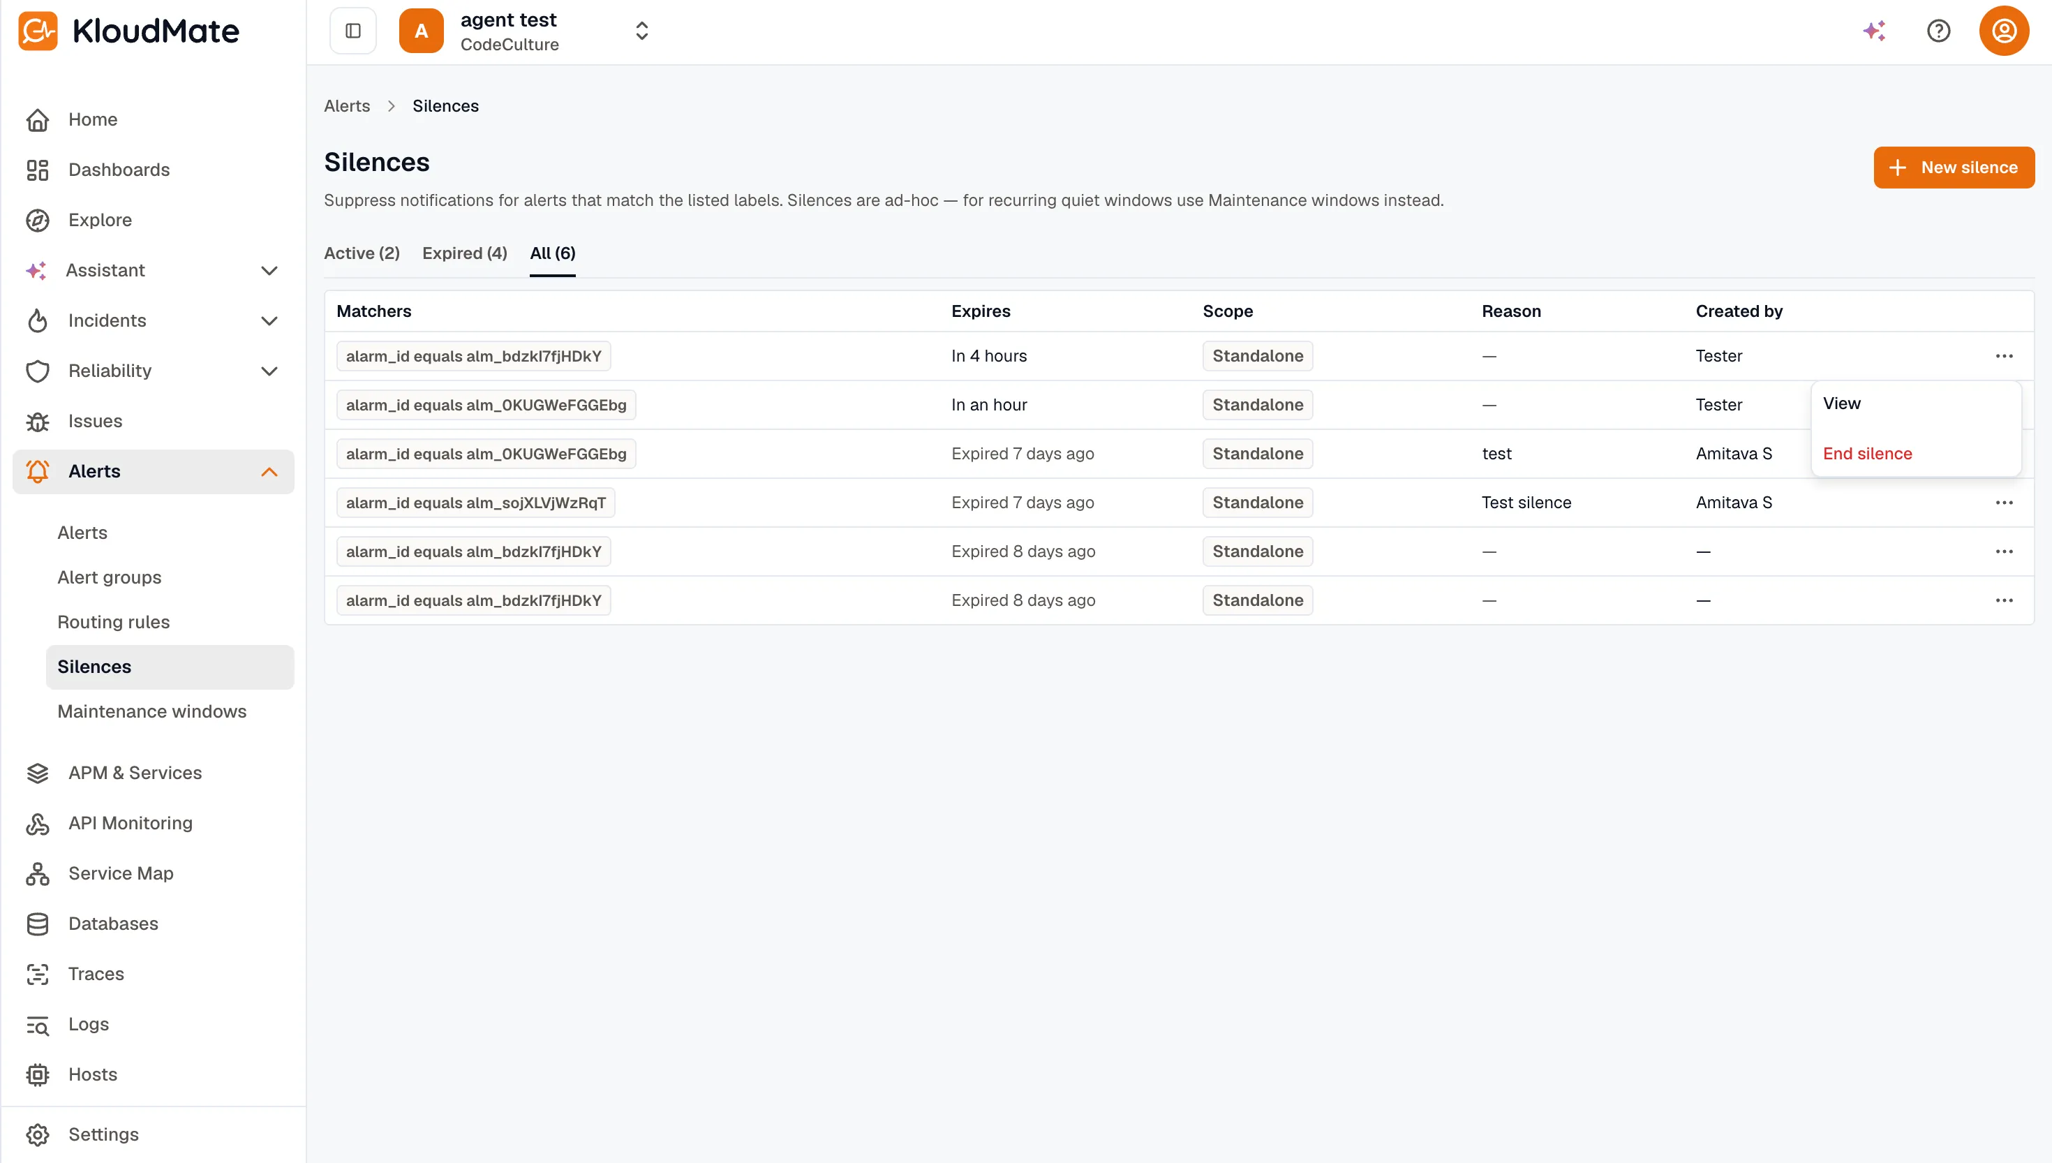Click the KloudMate logo
This screenshot has width=2052, height=1163.
[x=128, y=30]
